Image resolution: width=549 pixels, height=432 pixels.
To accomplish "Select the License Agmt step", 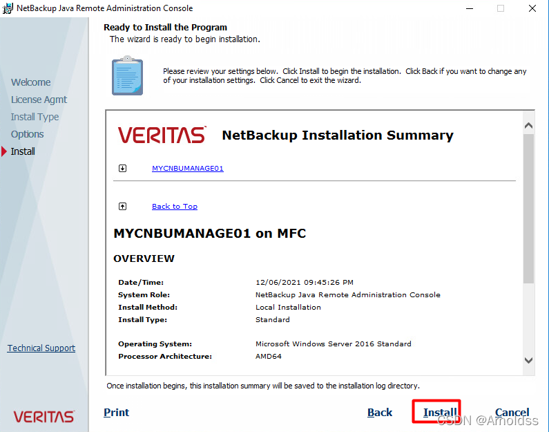I will [39, 100].
